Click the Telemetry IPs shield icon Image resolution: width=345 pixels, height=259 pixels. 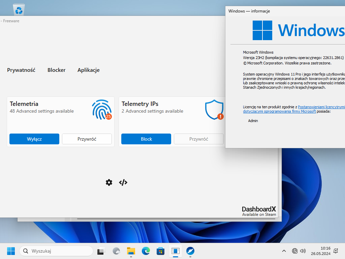[x=214, y=110]
